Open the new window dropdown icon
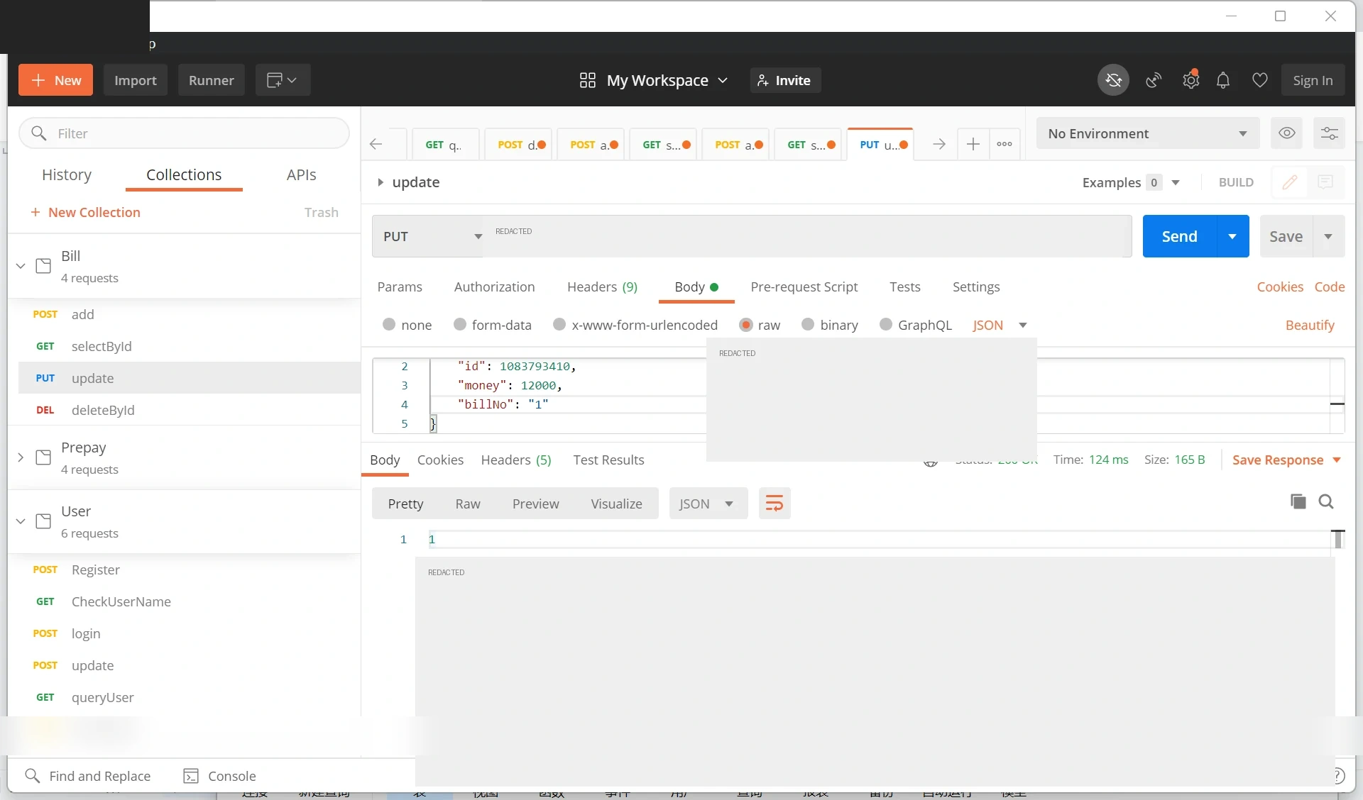 click(282, 80)
